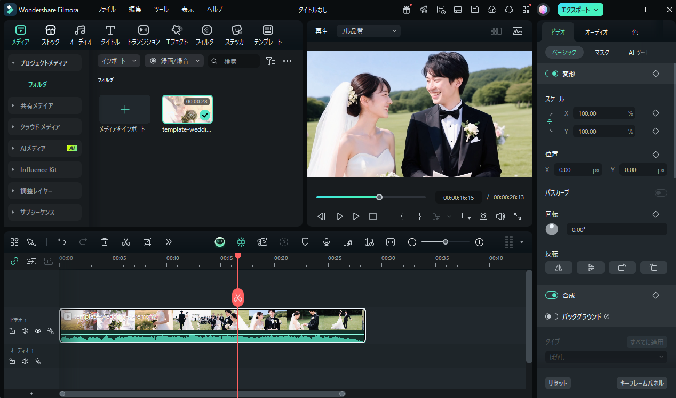The width and height of the screenshot is (676, 398).
Task: Click the rotation dial knob
Action: pyautogui.click(x=552, y=229)
